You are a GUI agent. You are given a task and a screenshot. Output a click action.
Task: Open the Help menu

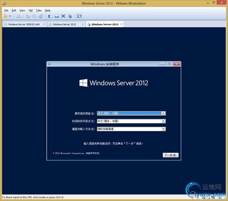click(48, 10)
